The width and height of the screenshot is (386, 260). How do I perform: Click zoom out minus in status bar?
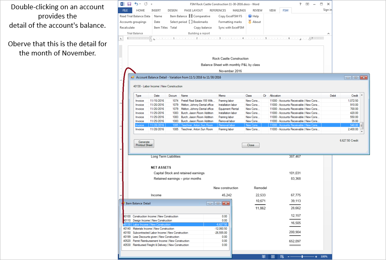click(x=289, y=256)
